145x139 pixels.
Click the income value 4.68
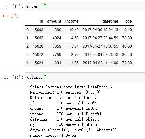point(75,38)
